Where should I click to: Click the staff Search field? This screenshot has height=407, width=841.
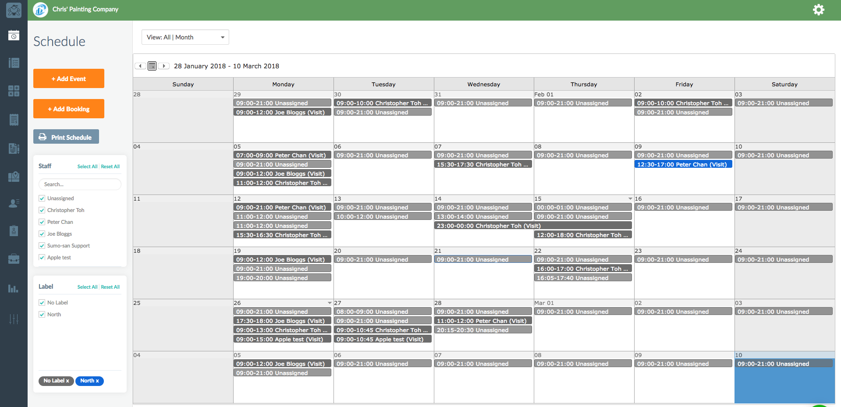tap(80, 184)
